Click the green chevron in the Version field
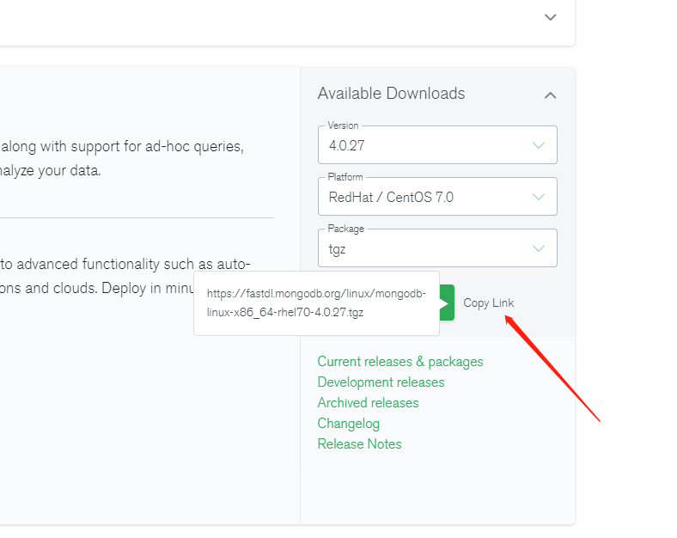The height and width of the screenshot is (538, 677). [x=539, y=145]
